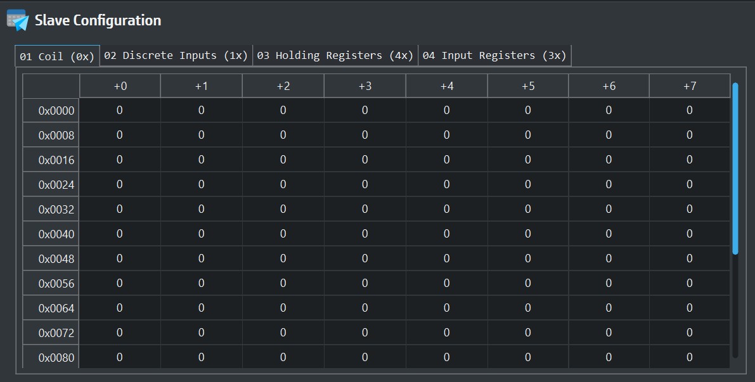This screenshot has height=382, width=755.
Task: Click the +4 column header
Action: (x=446, y=85)
